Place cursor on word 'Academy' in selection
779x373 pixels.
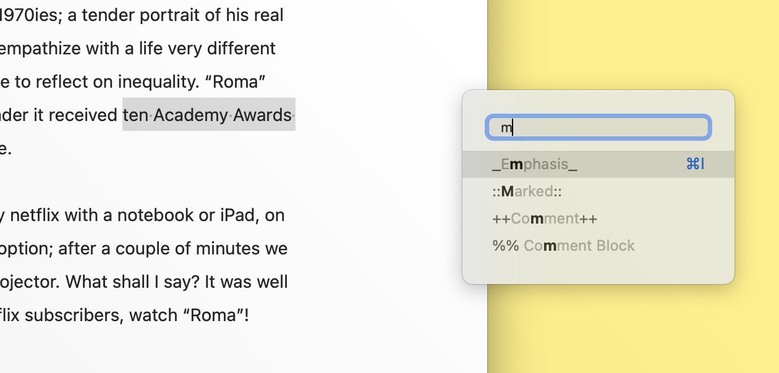(x=190, y=115)
